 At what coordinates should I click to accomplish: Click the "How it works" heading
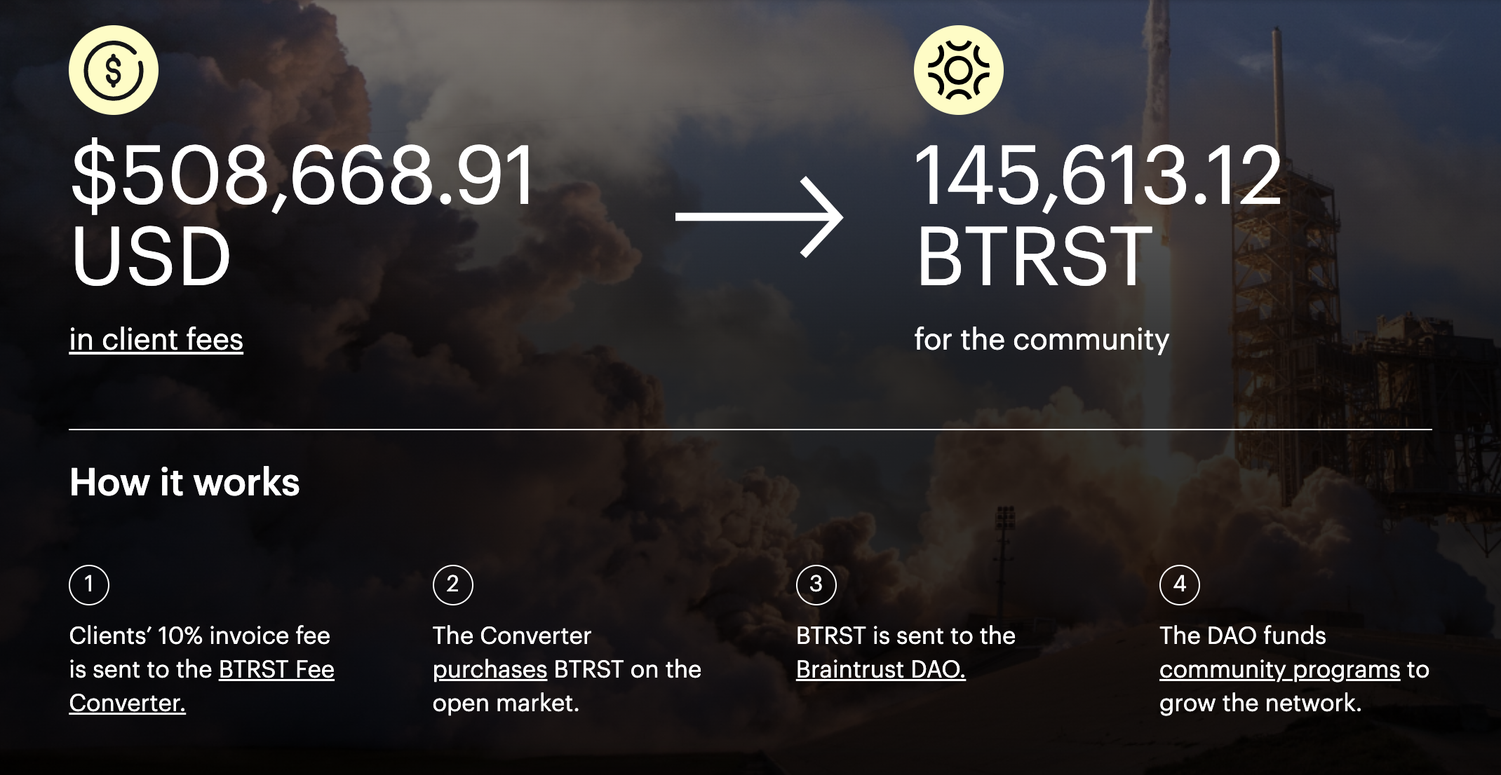coord(184,482)
